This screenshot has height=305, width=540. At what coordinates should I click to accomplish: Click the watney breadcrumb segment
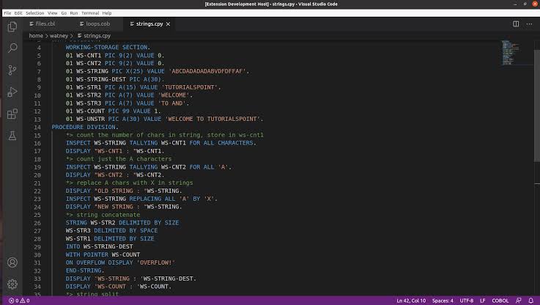pyautogui.click(x=59, y=35)
